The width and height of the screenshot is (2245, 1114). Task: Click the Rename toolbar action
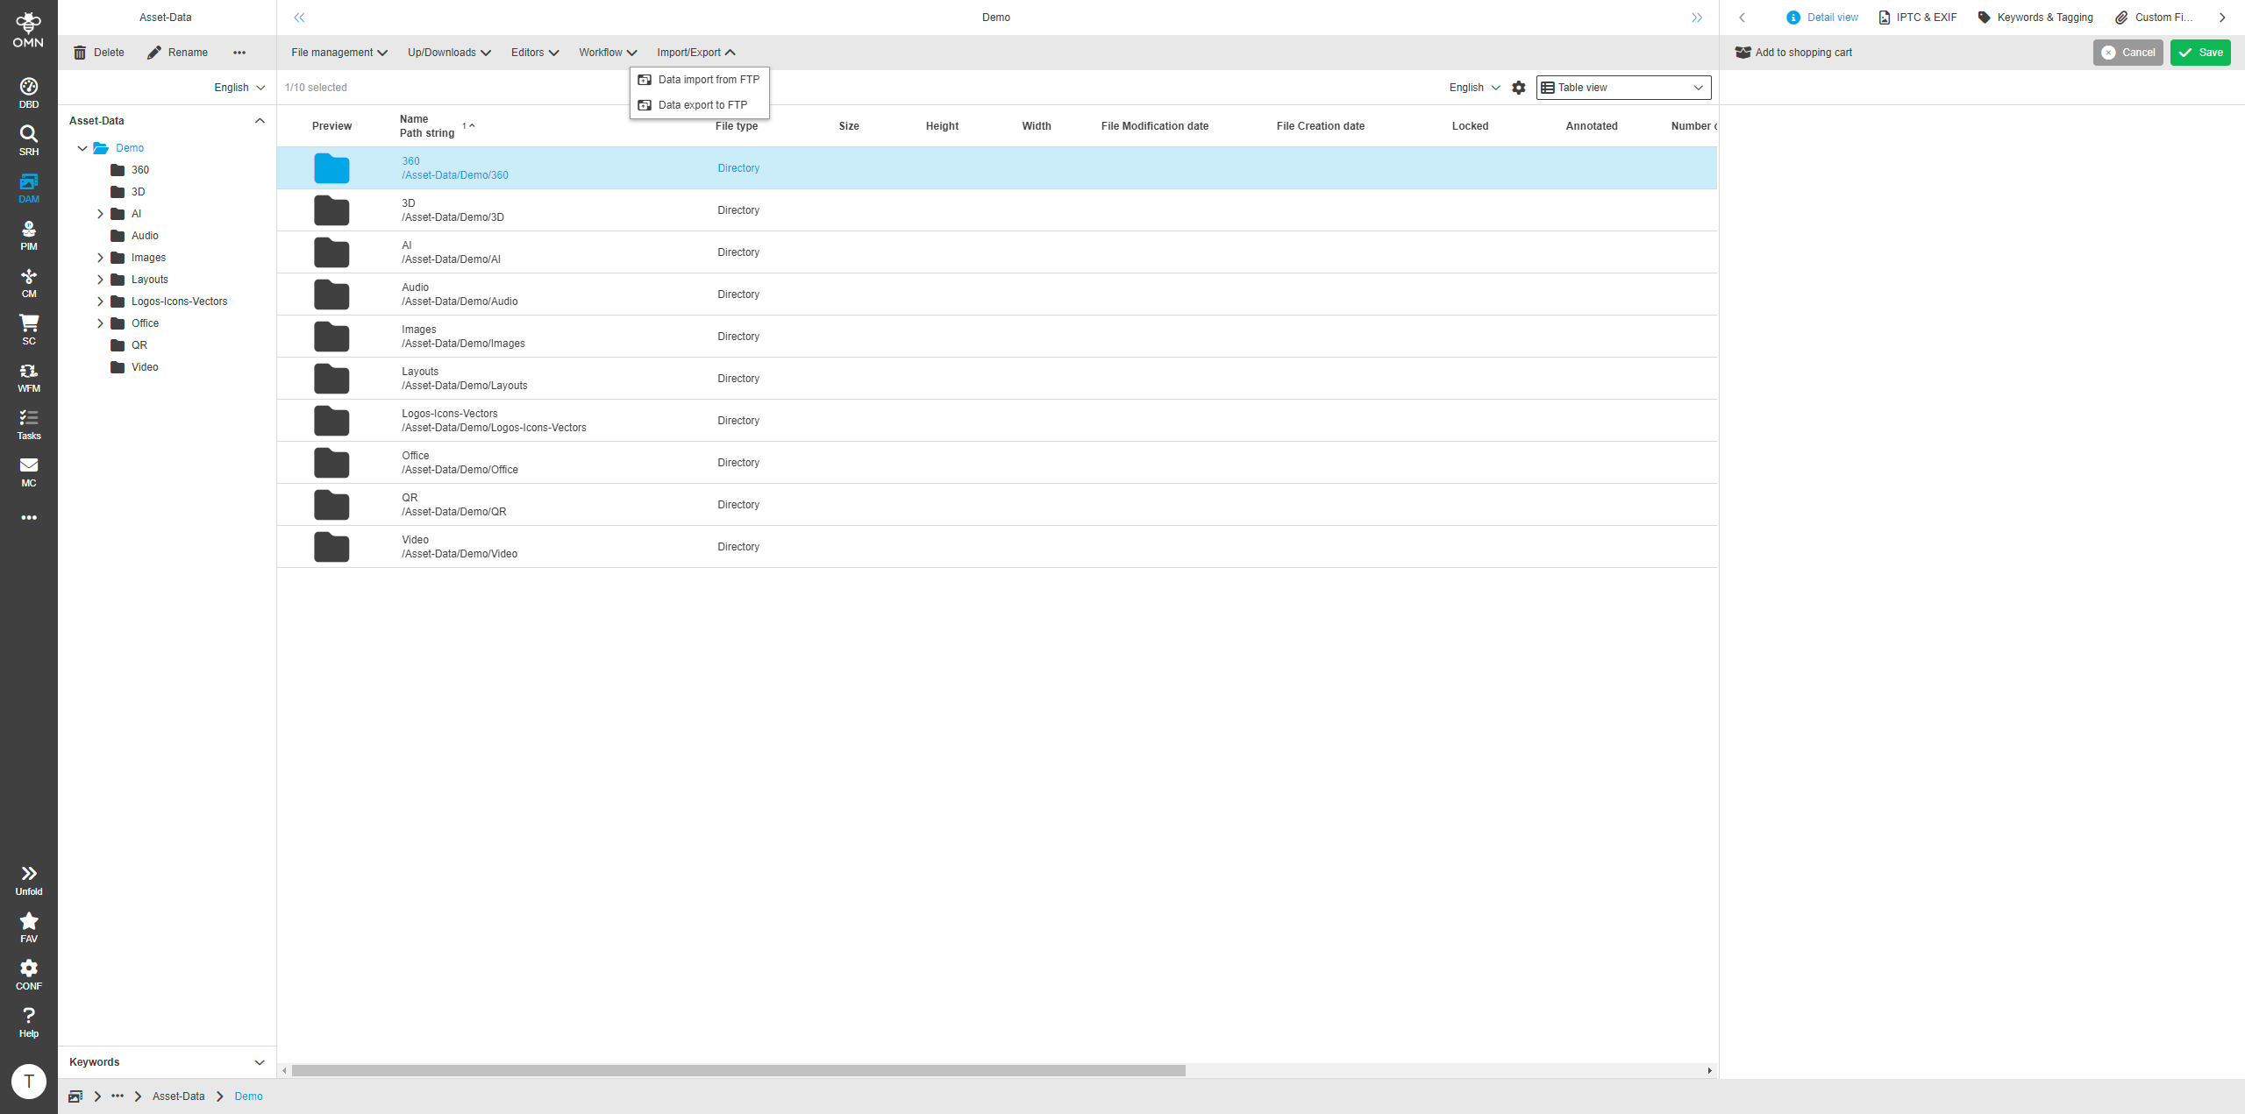tap(178, 53)
